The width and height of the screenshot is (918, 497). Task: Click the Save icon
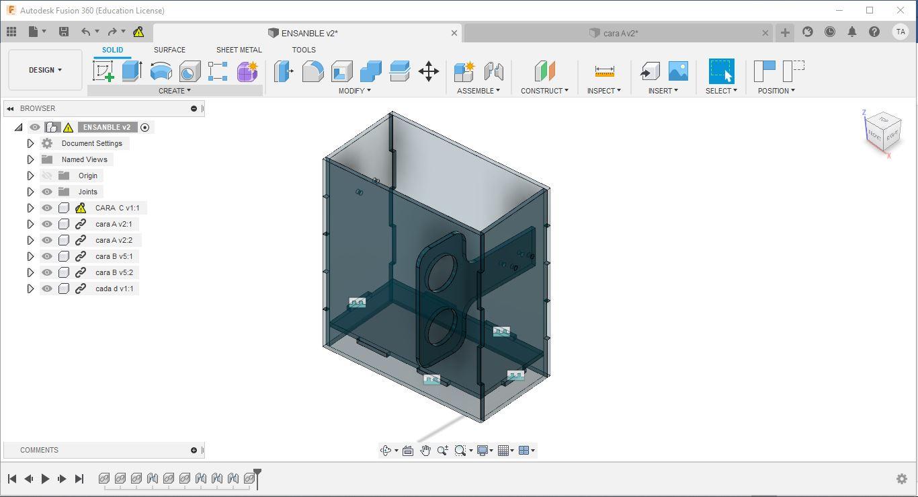pyautogui.click(x=64, y=32)
